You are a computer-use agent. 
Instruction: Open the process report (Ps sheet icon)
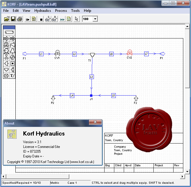(x=69, y=19)
